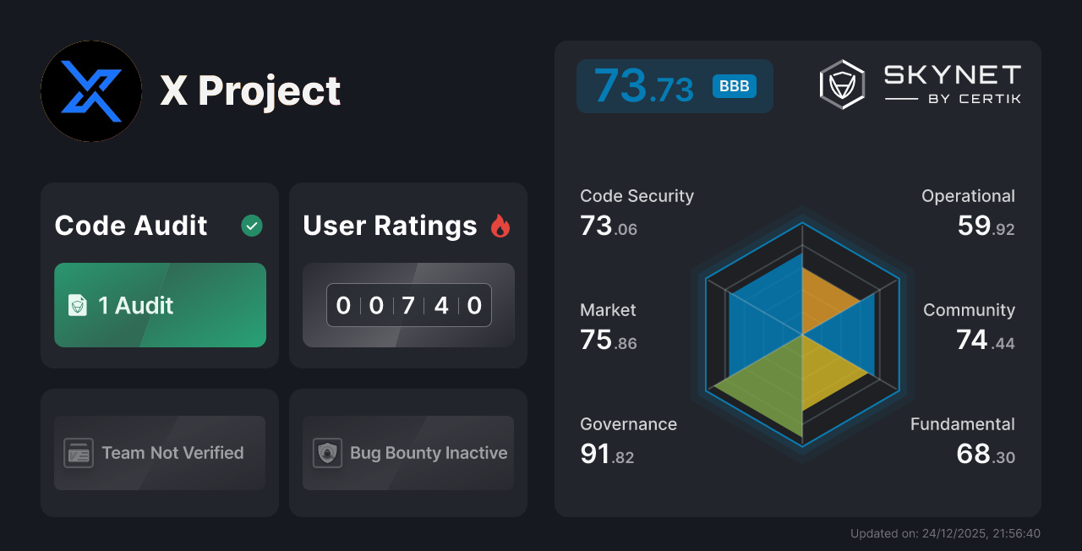Click the fire icon next to User Ratings
The width and height of the screenshot is (1082, 551).
coord(500,226)
